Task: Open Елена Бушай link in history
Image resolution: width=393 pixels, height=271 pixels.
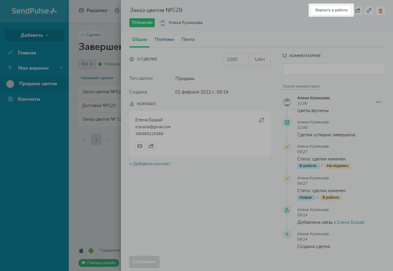Action: (x=350, y=222)
